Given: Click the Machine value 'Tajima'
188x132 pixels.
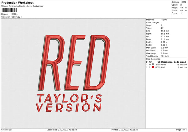Looking at the screenshot, I should coord(164,20).
